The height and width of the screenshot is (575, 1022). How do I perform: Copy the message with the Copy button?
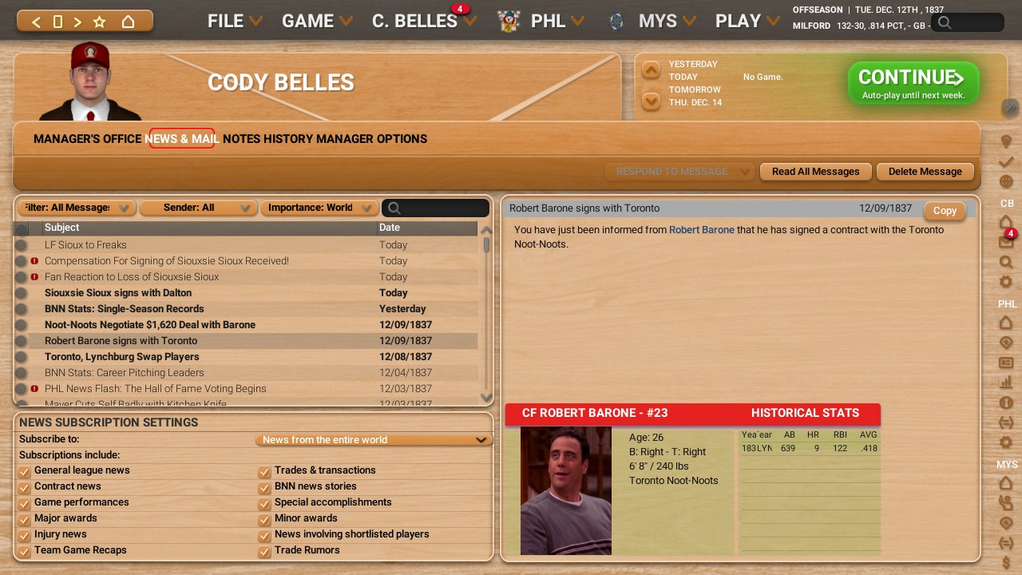[x=945, y=211]
